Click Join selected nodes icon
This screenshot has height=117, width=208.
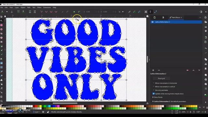point(18,12)
